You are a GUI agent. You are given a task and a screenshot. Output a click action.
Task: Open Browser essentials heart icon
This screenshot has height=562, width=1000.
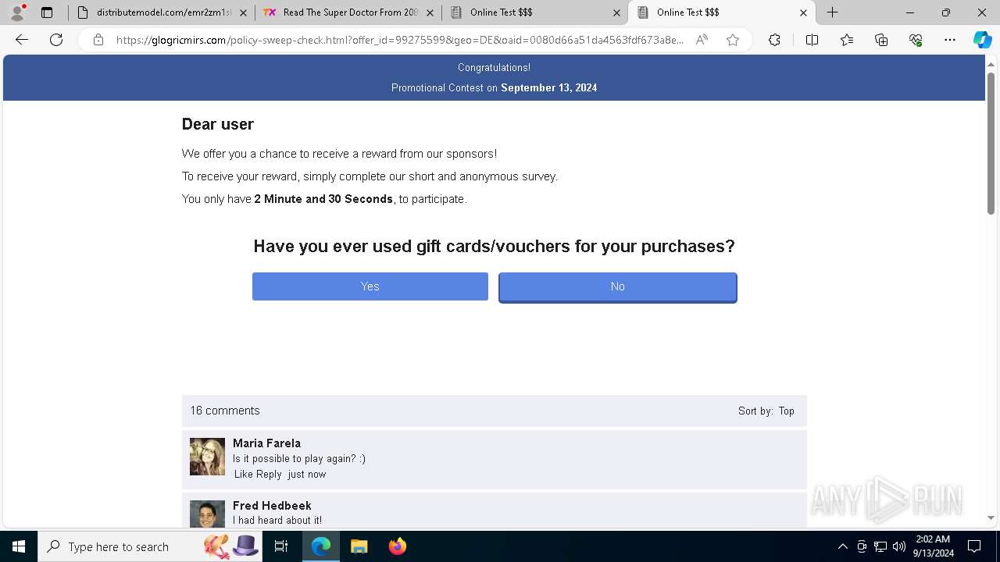click(916, 40)
